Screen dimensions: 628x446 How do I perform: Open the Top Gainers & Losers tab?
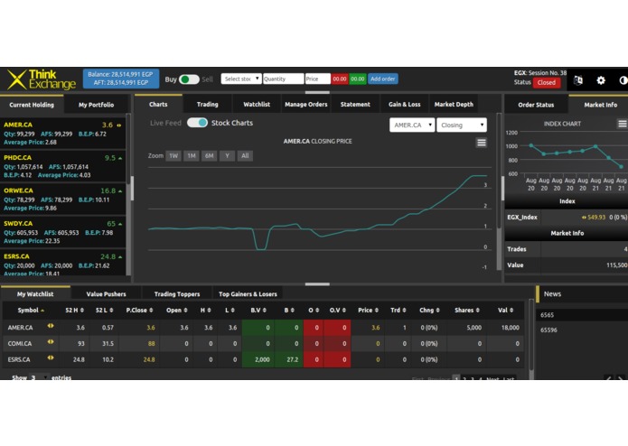248,293
